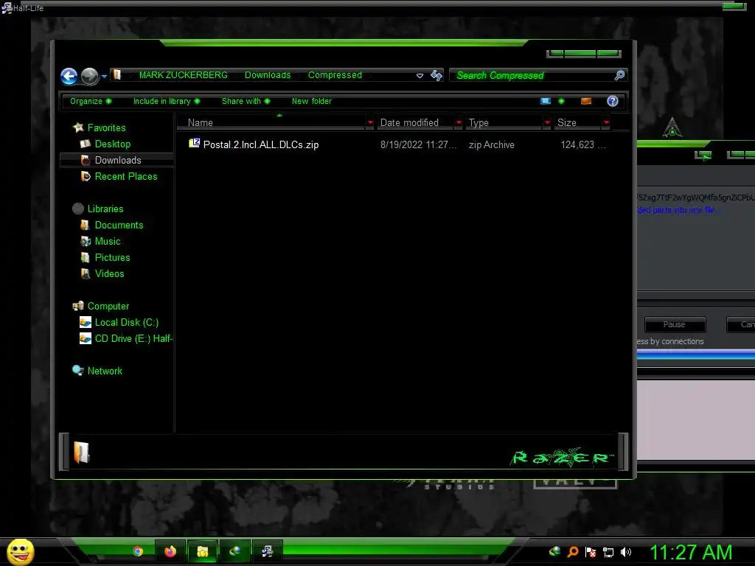Screen dimensions: 755x566
Task: Open the volume speaker tray icon
Action: (626, 552)
